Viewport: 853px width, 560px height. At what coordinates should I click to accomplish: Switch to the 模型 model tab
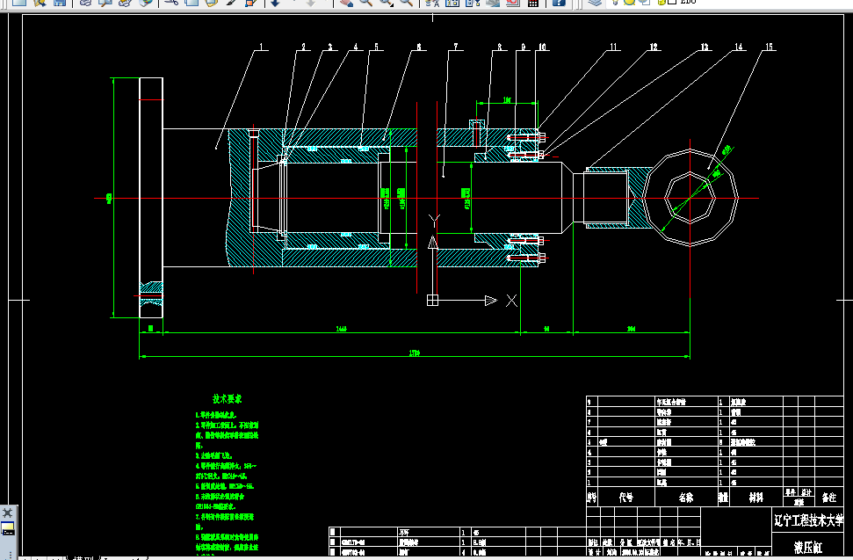tap(83, 557)
